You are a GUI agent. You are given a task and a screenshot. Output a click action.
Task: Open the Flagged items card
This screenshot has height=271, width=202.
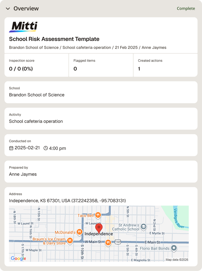tap(101, 65)
